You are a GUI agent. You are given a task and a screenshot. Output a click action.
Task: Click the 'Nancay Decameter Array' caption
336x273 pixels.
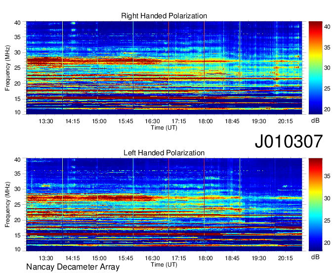point(73,267)
